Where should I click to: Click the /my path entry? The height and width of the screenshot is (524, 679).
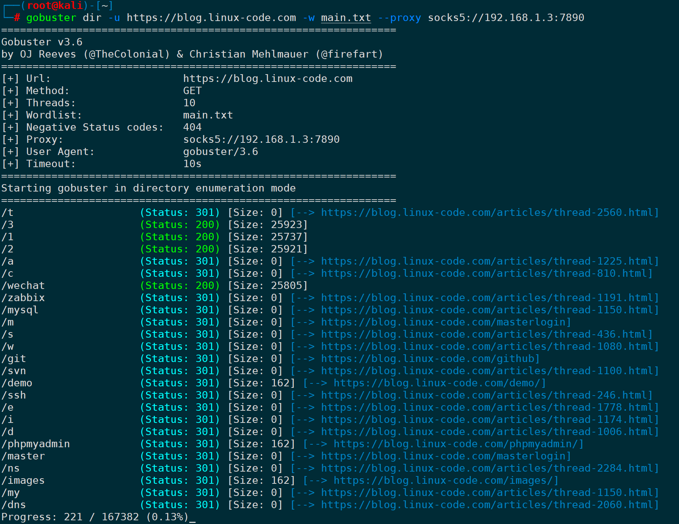(10, 493)
